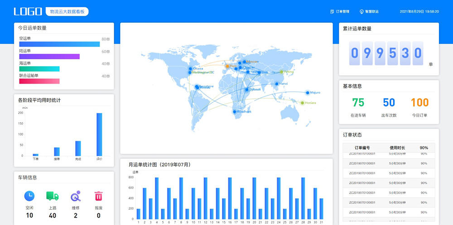Click the day 1 bar in monthly chart
The width and height of the screenshot is (453, 225).
click(138, 214)
